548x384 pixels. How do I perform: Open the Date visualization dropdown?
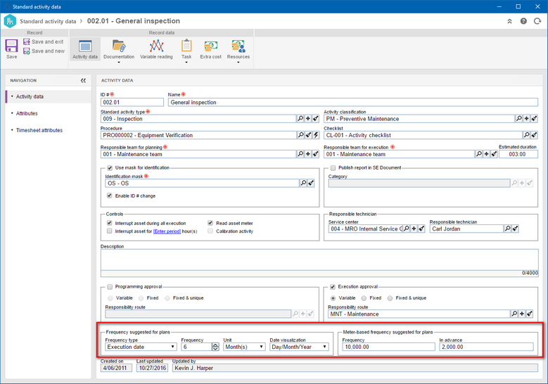click(x=299, y=347)
